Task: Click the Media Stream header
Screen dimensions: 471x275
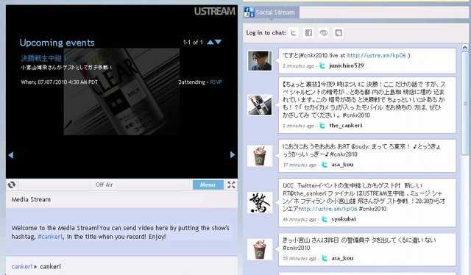Action: 31,199
